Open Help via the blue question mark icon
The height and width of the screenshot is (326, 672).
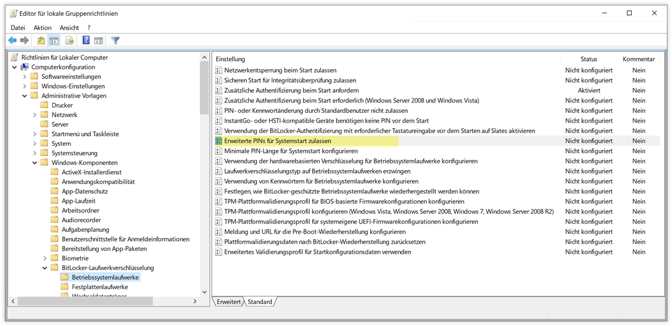[x=86, y=41]
